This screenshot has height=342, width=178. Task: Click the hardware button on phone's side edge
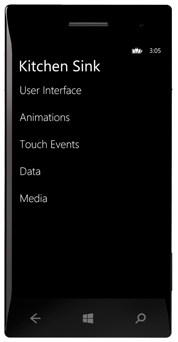pos(172,272)
